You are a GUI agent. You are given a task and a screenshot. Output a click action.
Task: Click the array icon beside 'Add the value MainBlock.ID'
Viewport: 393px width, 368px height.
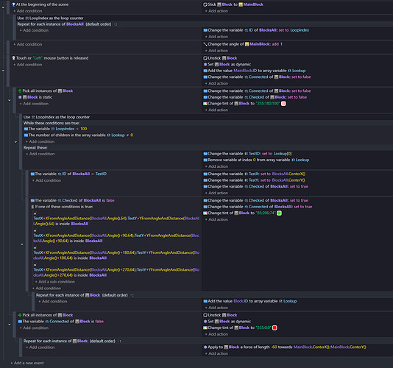click(205, 71)
